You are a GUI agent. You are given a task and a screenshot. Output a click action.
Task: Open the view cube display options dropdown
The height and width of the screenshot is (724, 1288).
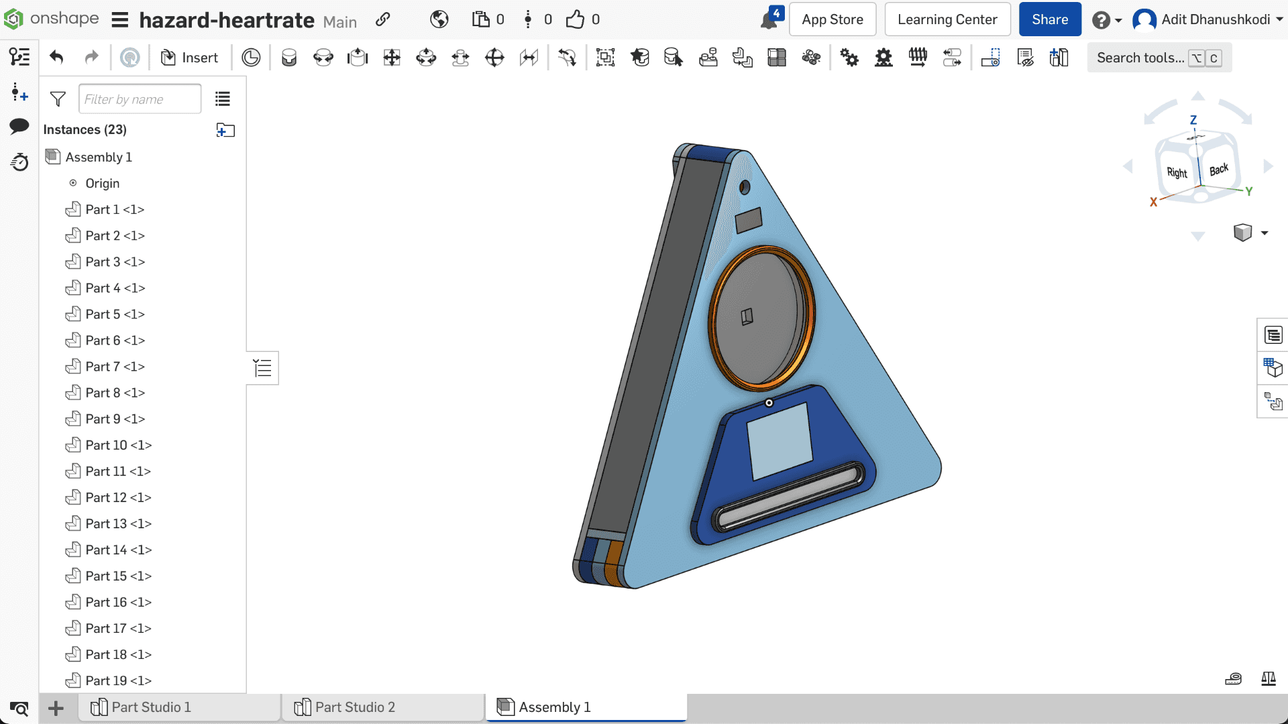point(1265,233)
